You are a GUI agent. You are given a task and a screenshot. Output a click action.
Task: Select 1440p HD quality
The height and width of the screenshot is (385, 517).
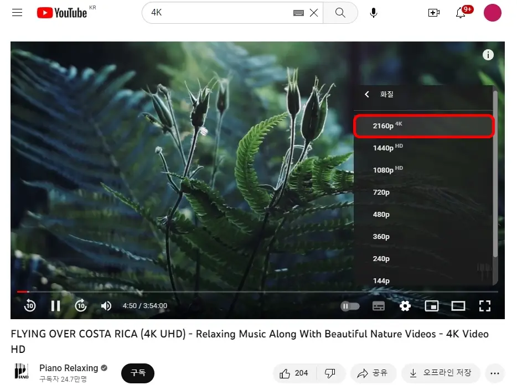423,148
